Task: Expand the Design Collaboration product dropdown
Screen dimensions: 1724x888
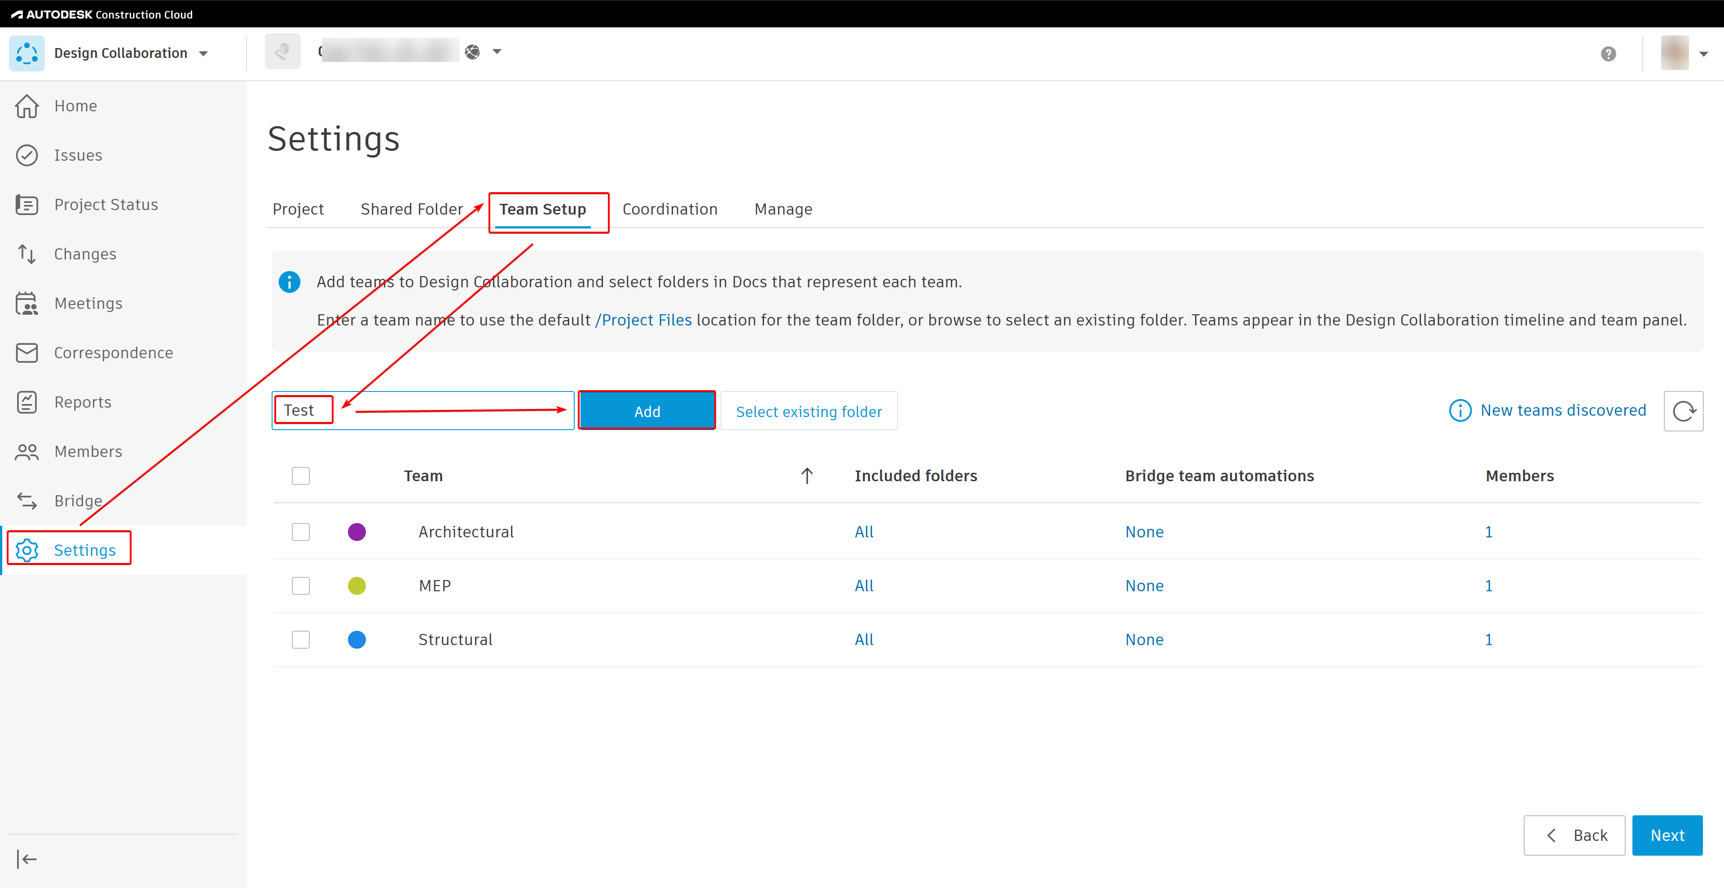Action: pyautogui.click(x=203, y=53)
